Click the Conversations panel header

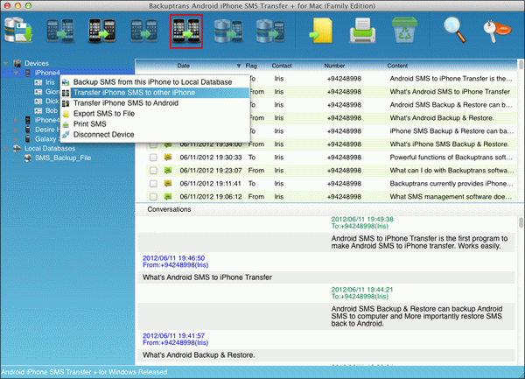click(169, 209)
